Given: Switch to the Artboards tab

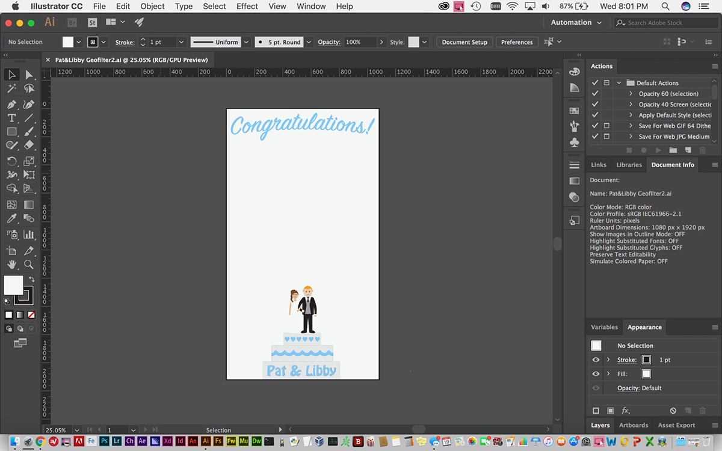Looking at the screenshot, I should (x=634, y=425).
